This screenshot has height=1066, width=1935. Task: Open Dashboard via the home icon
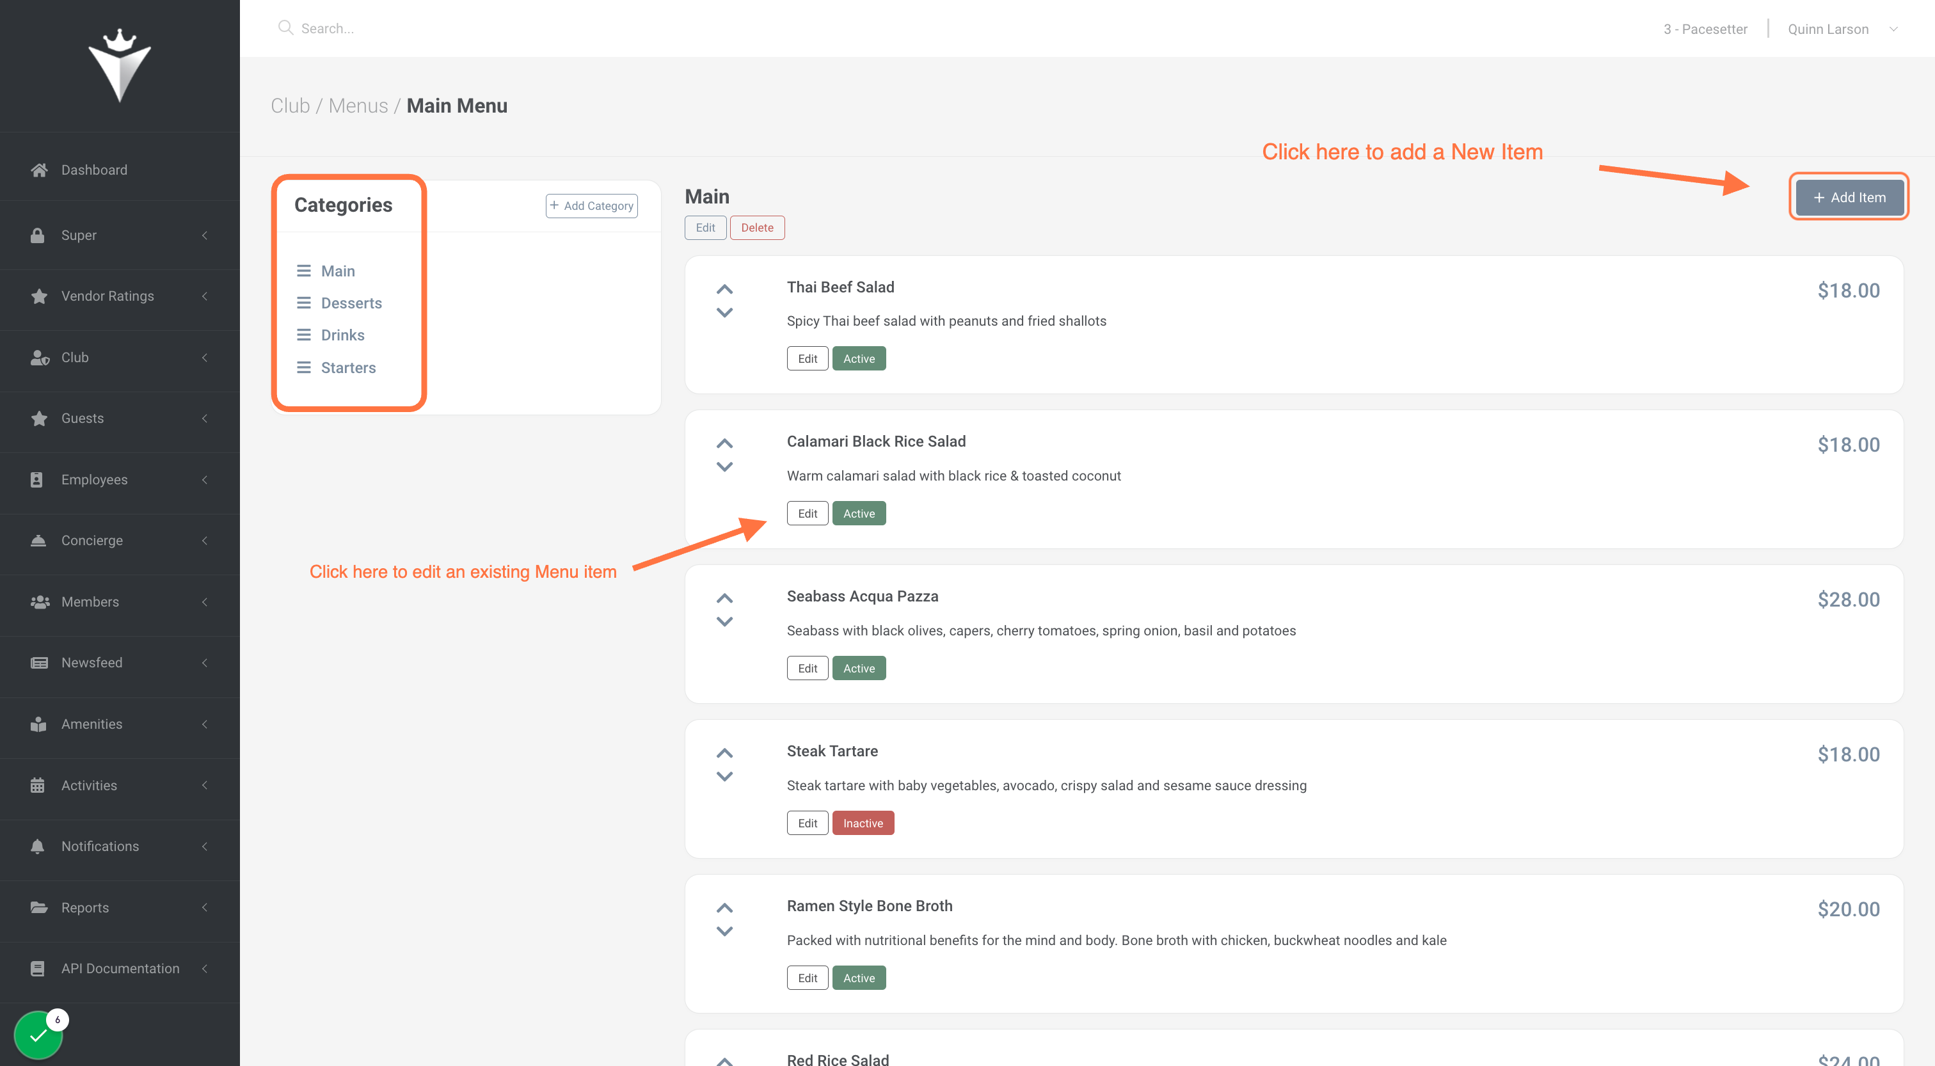(x=39, y=170)
